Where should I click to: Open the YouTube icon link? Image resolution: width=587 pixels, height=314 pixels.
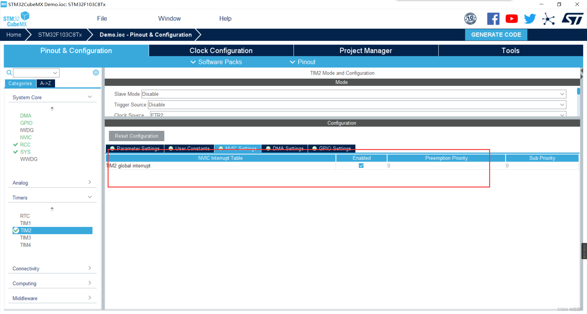tap(511, 19)
